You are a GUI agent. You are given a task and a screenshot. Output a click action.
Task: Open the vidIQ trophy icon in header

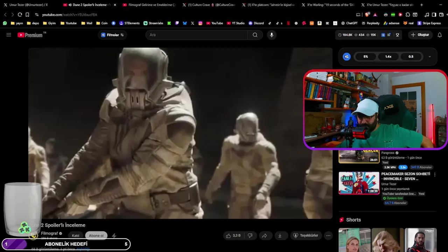tap(397, 35)
